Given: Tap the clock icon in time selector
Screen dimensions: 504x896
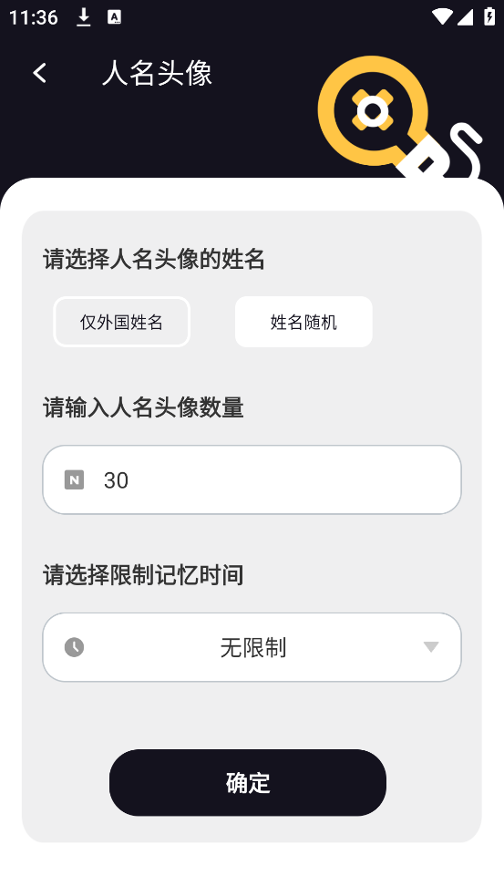Looking at the screenshot, I should [x=75, y=647].
